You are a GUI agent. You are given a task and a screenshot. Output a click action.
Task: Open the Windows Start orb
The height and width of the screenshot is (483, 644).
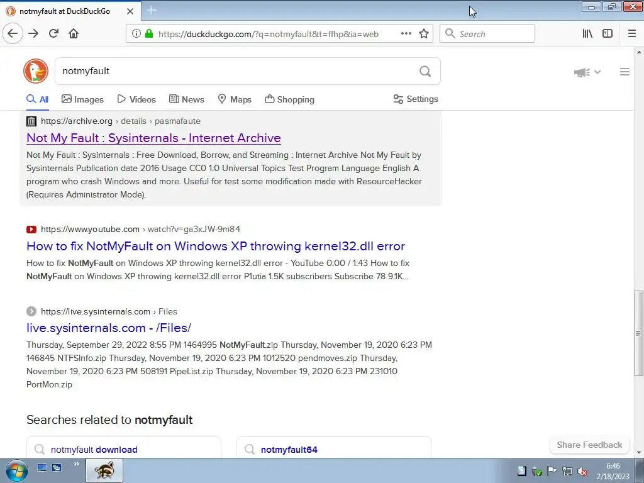[x=17, y=470]
